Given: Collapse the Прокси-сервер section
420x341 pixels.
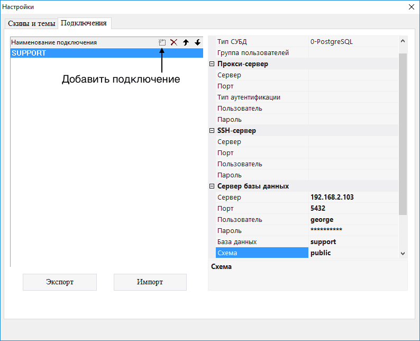Looking at the screenshot, I should (x=212, y=64).
